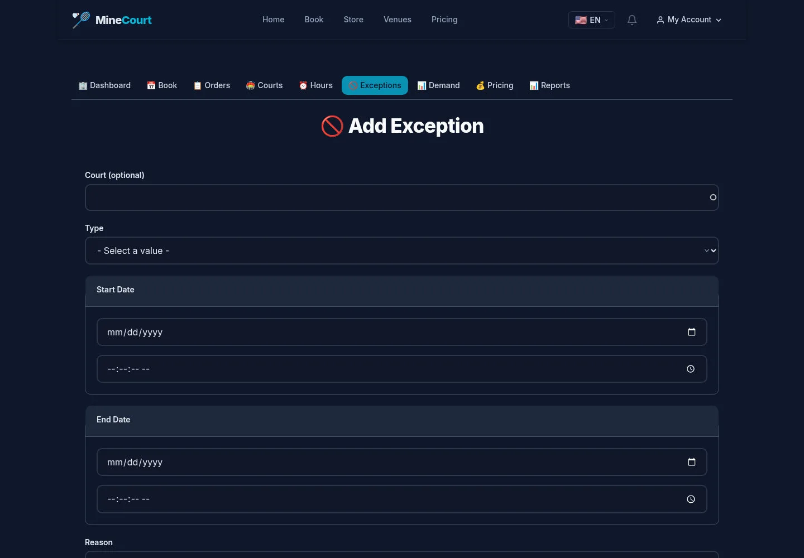Image resolution: width=804 pixels, height=558 pixels.
Task: Open the Venues link
Action: (x=398, y=20)
